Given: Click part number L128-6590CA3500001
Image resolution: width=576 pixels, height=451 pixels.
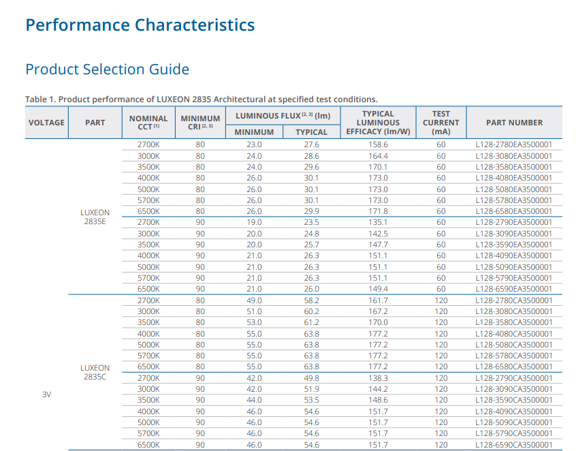Looking at the screenshot, I should tap(514, 445).
